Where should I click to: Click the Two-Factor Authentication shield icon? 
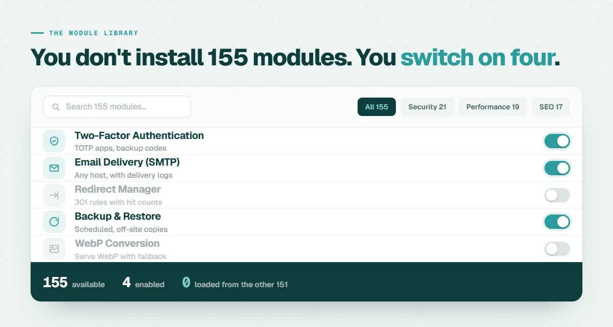(x=54, y=141)
